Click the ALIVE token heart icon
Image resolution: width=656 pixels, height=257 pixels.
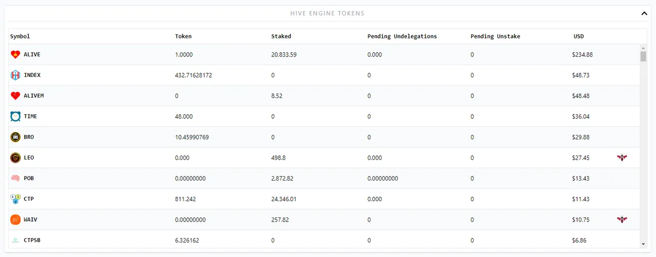tap(15, 54)
